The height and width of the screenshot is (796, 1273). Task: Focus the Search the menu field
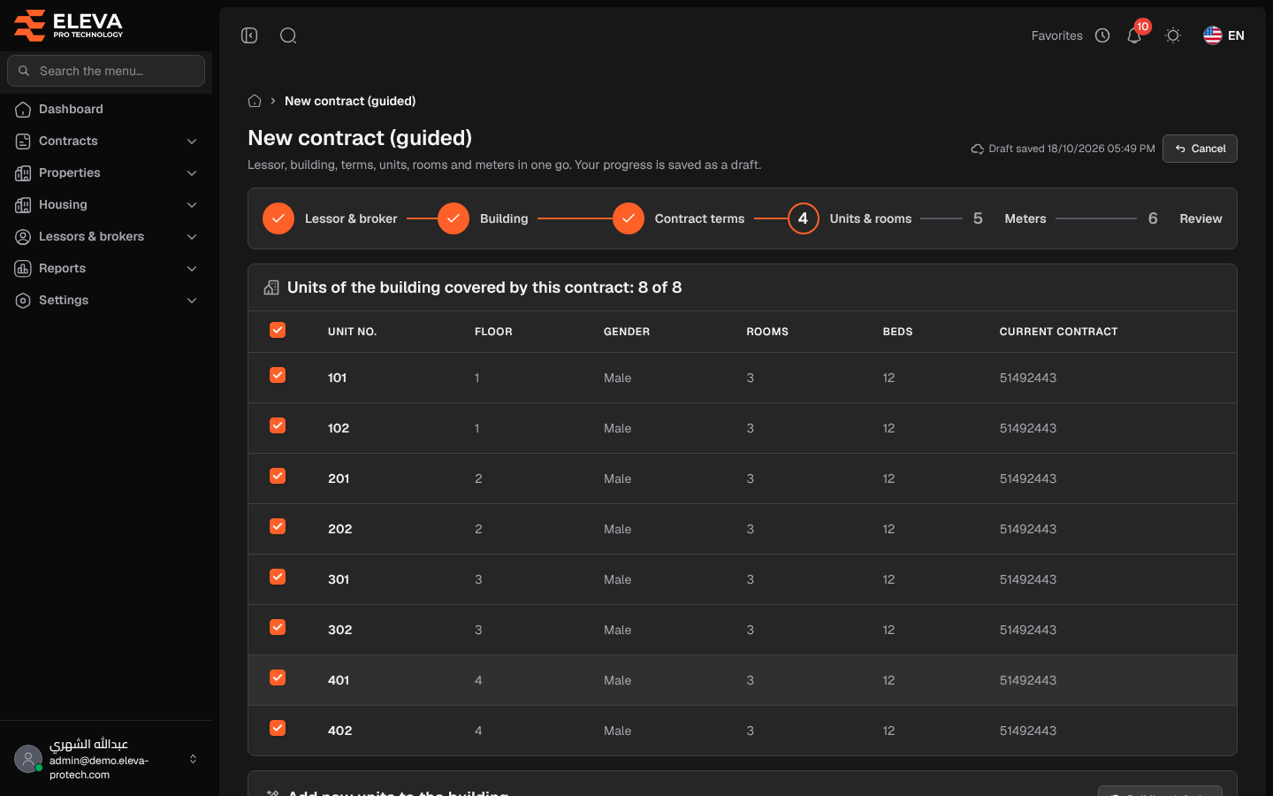point(106,71)
